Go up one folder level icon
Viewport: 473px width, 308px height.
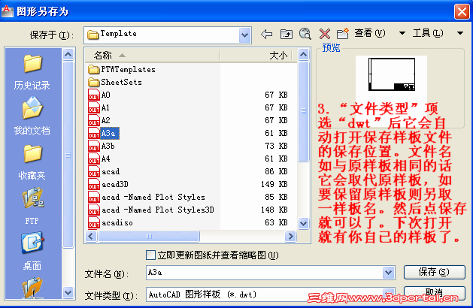tap(287, 34)
